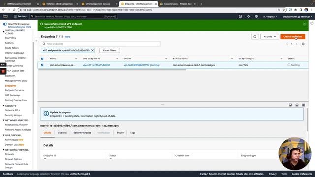The image size is (315, 177).
Task: Launch the CloudShell icon in top bar
Action: (240, 16)
